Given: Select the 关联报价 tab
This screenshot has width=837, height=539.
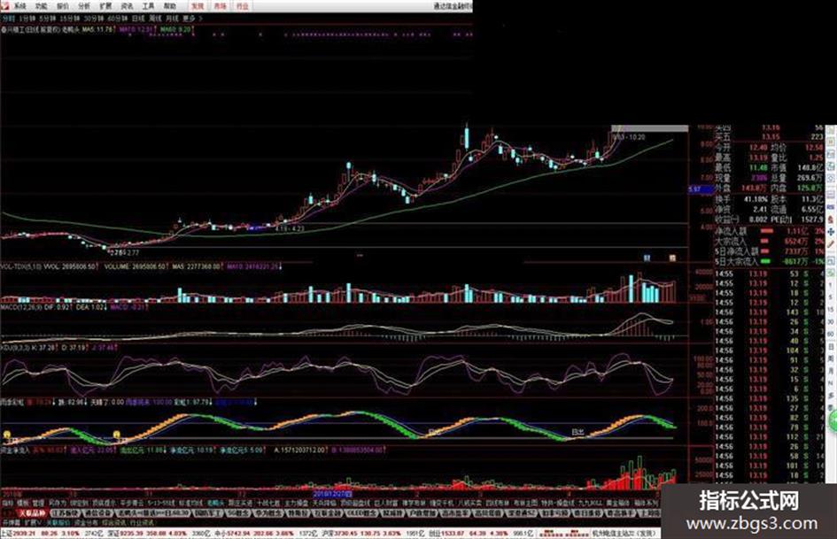Looking at the screenshot, I should [x=58, y=522].
